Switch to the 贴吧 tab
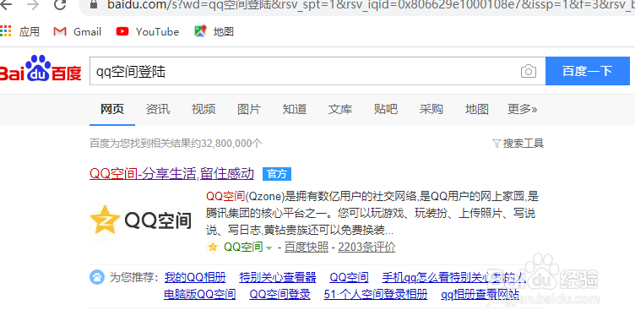 pyautogui.click(x=386, y=109)
